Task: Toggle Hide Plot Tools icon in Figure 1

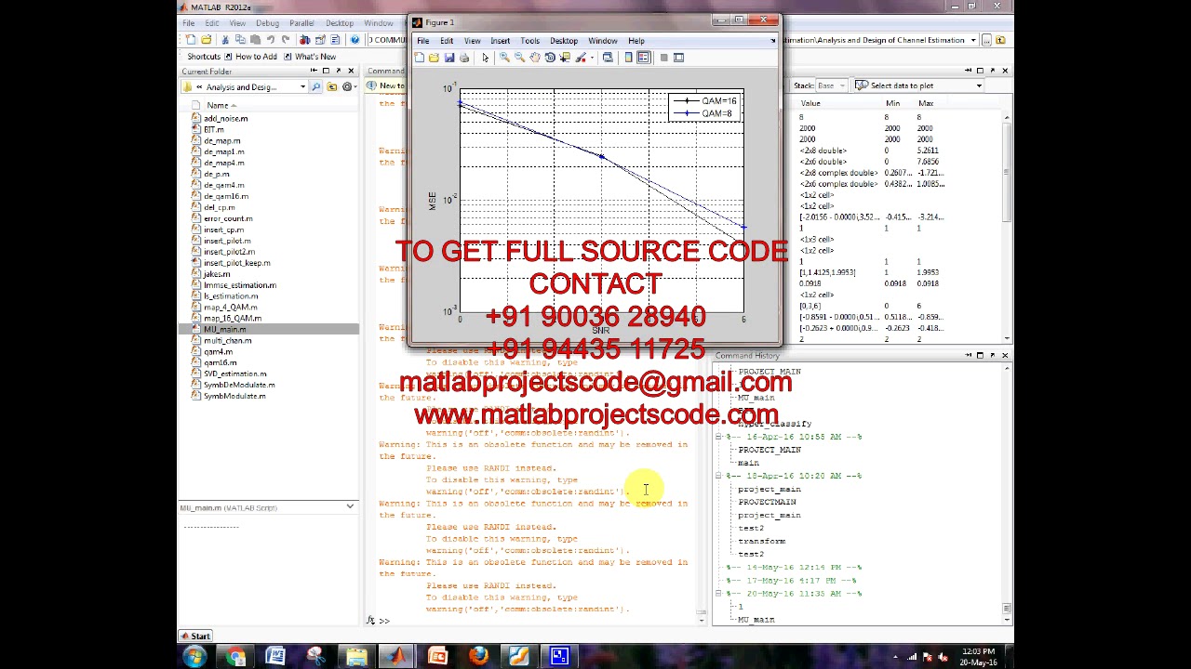Action: click(664, 58)
